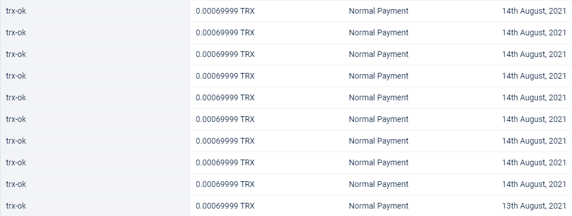This screenshot has height=216, width=572.
Task: Select the trx-ok cell in the last row
Action: 16,206
